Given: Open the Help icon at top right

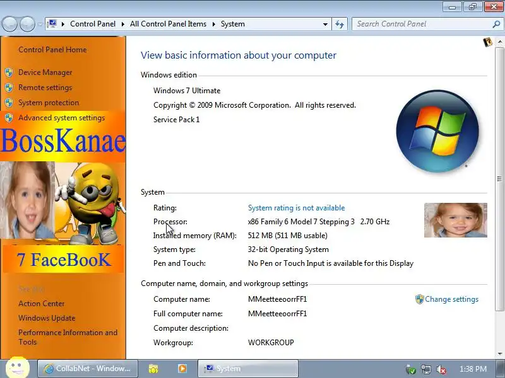Looking at the screenshot, I should pos(487,42).
